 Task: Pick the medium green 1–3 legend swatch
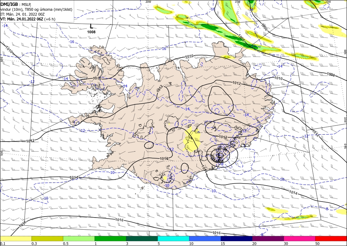[110, 238]
